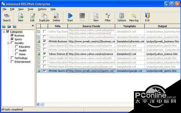Click the horizontal scrollbar thumb
181x113 pixels.
click(x=42, y=104)
